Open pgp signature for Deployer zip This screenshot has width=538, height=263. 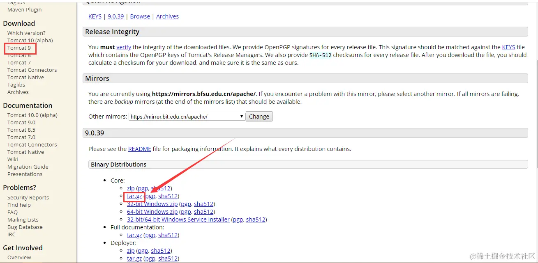point(143,251)
